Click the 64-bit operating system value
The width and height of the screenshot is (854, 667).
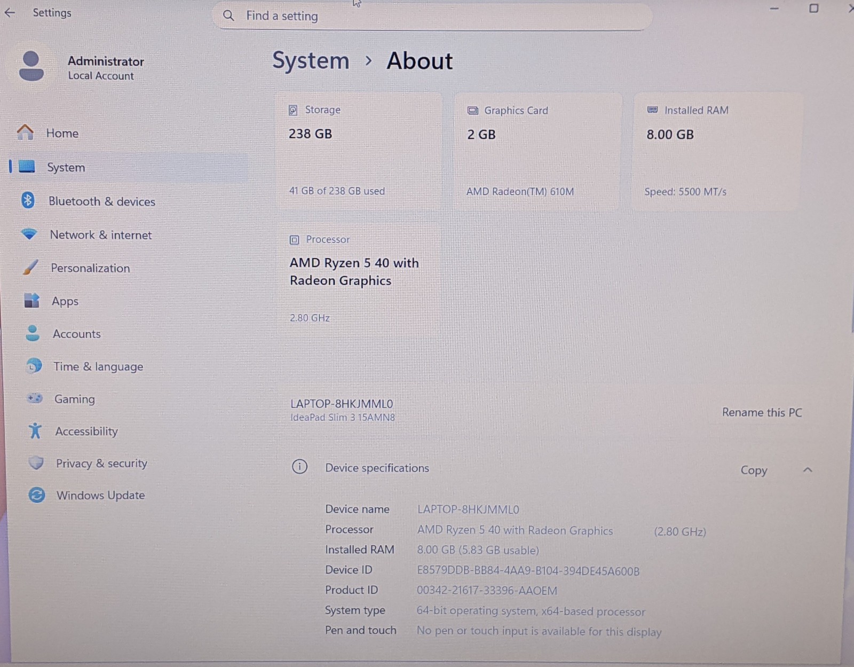click(x=531, y=611)
